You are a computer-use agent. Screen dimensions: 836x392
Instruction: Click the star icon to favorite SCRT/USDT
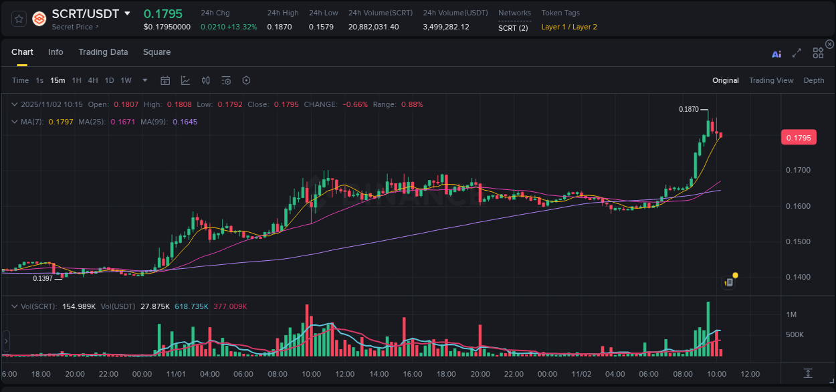tap(18, 19)
